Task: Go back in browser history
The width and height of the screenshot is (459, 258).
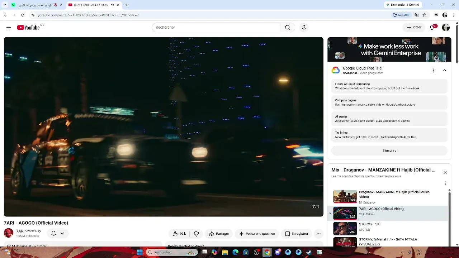Action: pyautogui.click(x=5, y=15)
